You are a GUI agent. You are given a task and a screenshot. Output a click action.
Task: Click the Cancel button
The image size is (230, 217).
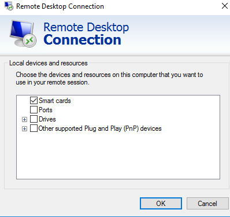(207, 203)
